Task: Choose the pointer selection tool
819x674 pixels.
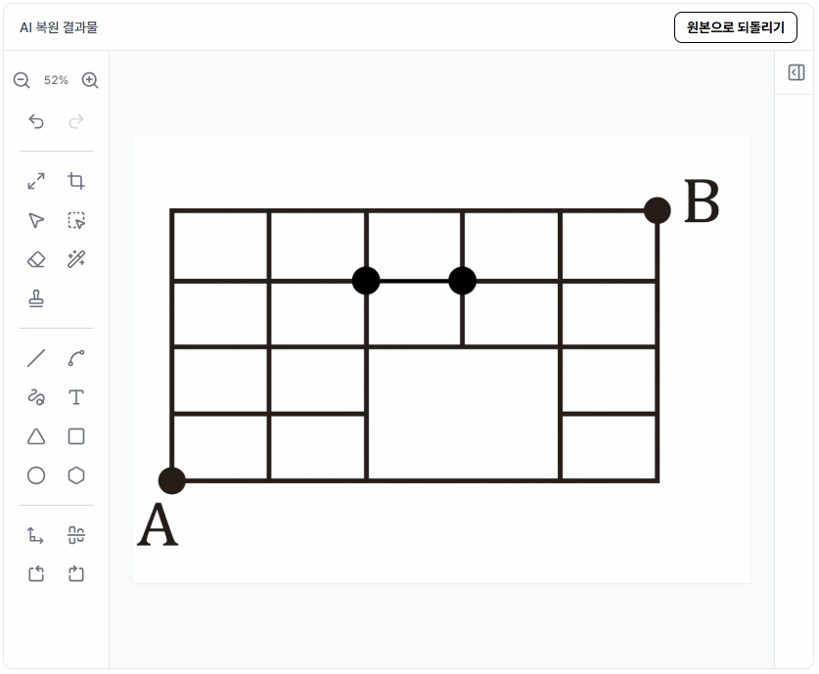Action: click(36, 220)
